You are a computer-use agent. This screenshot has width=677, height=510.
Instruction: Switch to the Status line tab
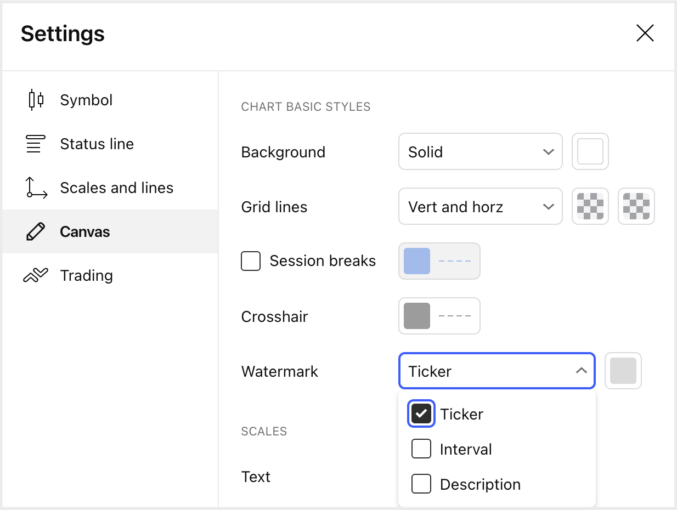coord(97,144)
